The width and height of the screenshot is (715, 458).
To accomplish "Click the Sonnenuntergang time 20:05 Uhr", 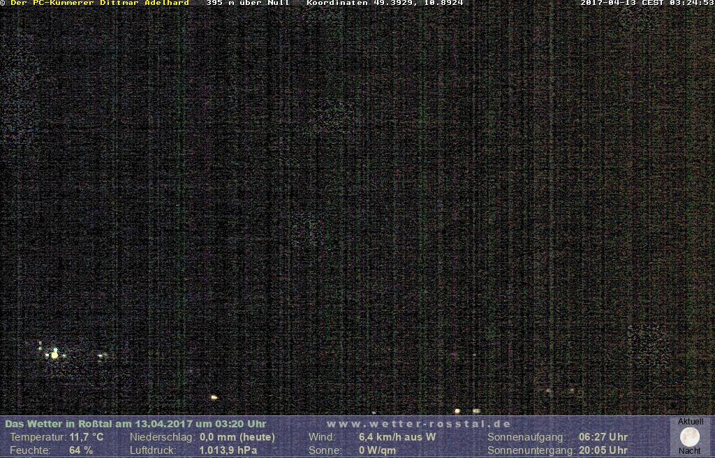I will point(603,450).
